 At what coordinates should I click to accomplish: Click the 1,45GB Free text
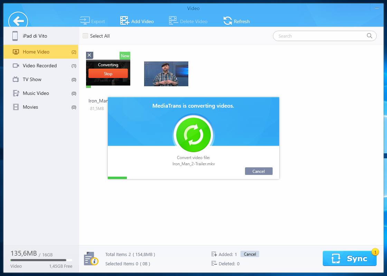pos(61,266)
